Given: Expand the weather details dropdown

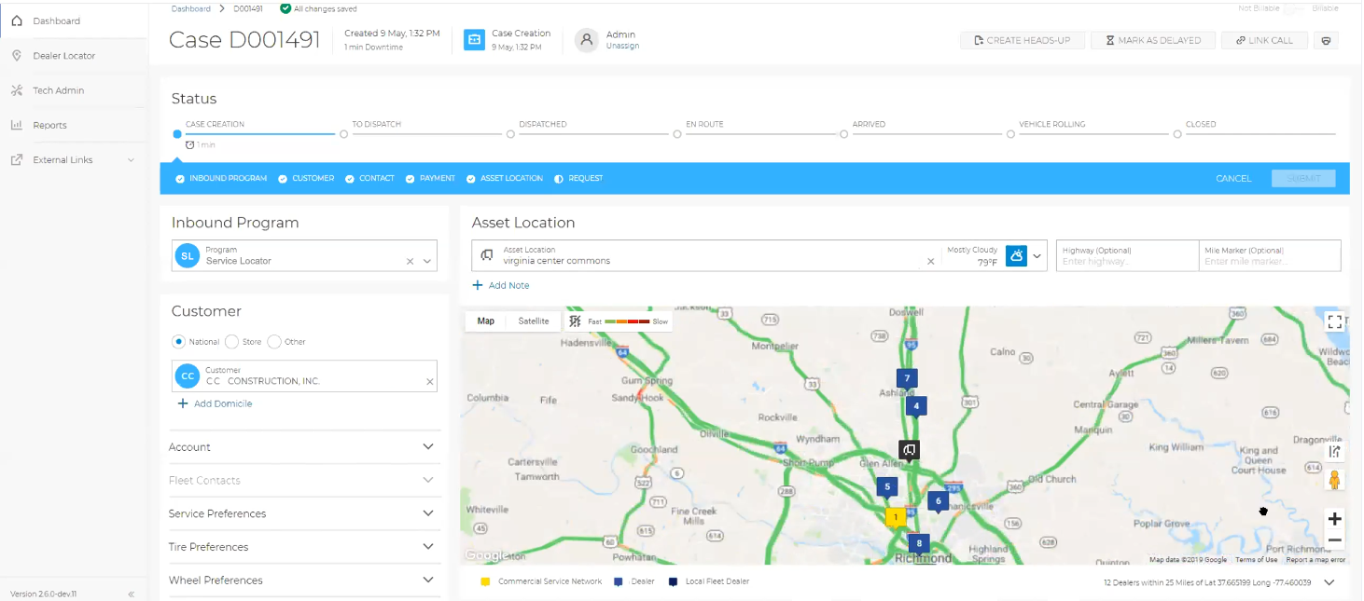Looking at the screenshot, I should click(x=1037, y=256).
